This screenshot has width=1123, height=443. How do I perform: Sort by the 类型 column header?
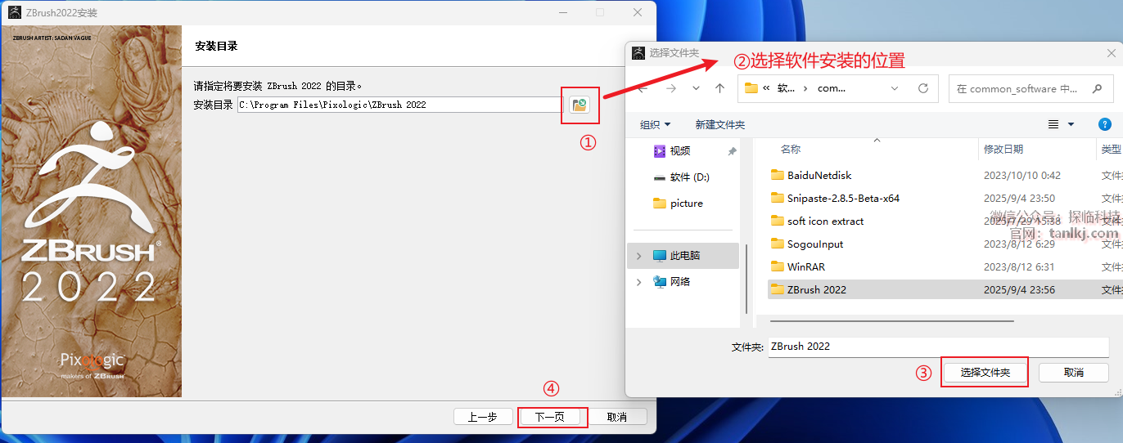click(1110, 150)
